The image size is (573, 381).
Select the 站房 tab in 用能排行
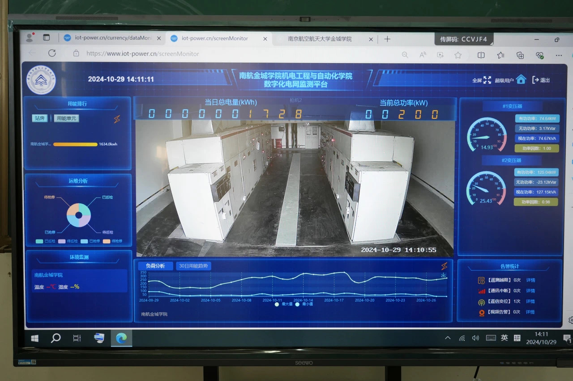[x=39, y=118]
